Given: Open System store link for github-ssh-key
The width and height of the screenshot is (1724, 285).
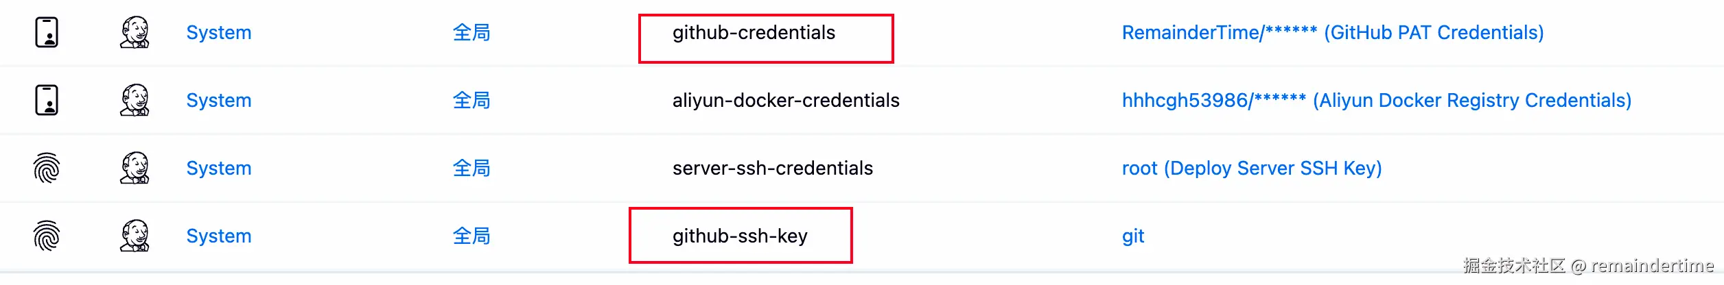Looking at the screenshot, I should coord(219,236).
